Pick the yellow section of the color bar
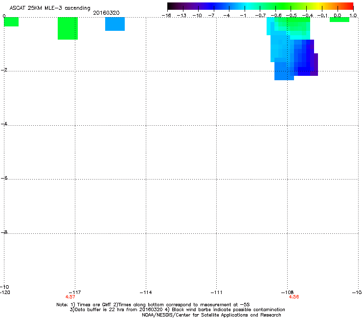Image resolution: width=362 pixels, height=318 pixels. click(x=318, y=6)
